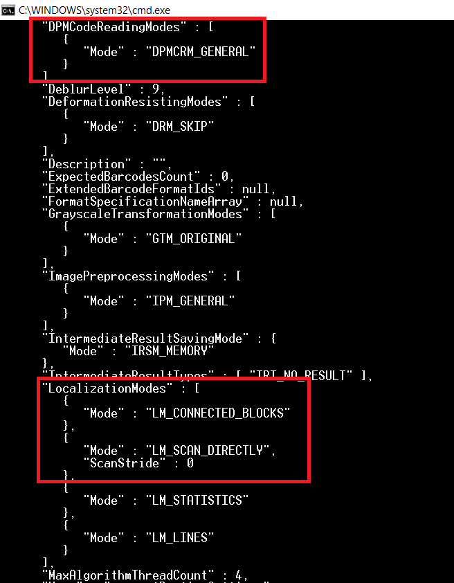Image resolution: width=454 pixels, height=583 pixels.
Task: Click the "ScanStride" entry
Action: [138, 463]
